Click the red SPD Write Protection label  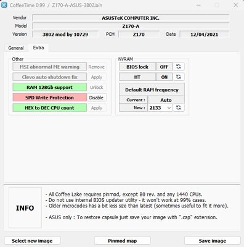tap(49, 98)
